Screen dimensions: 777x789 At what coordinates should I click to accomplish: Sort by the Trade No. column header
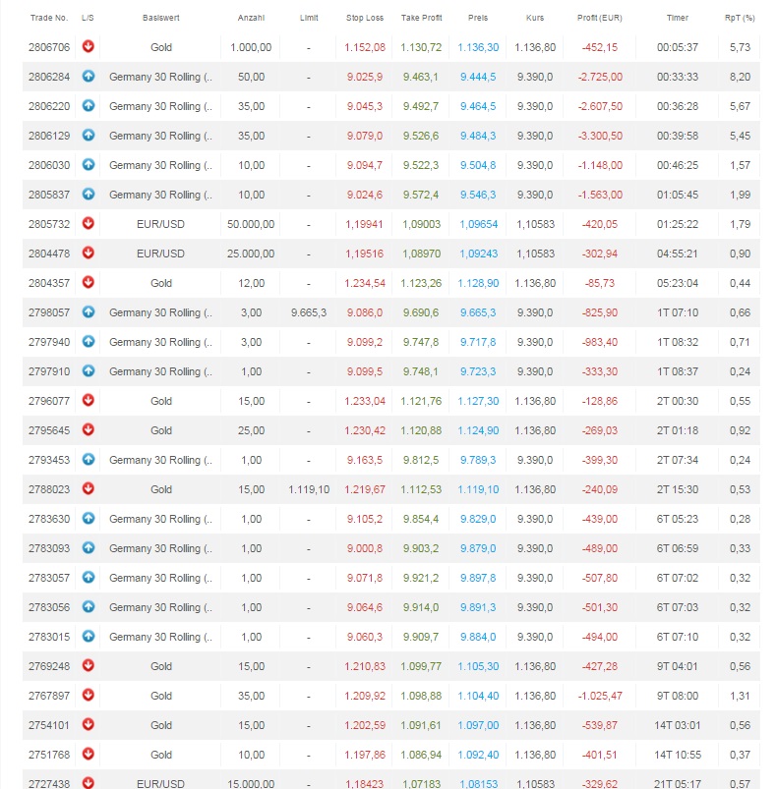pos(47,18)
